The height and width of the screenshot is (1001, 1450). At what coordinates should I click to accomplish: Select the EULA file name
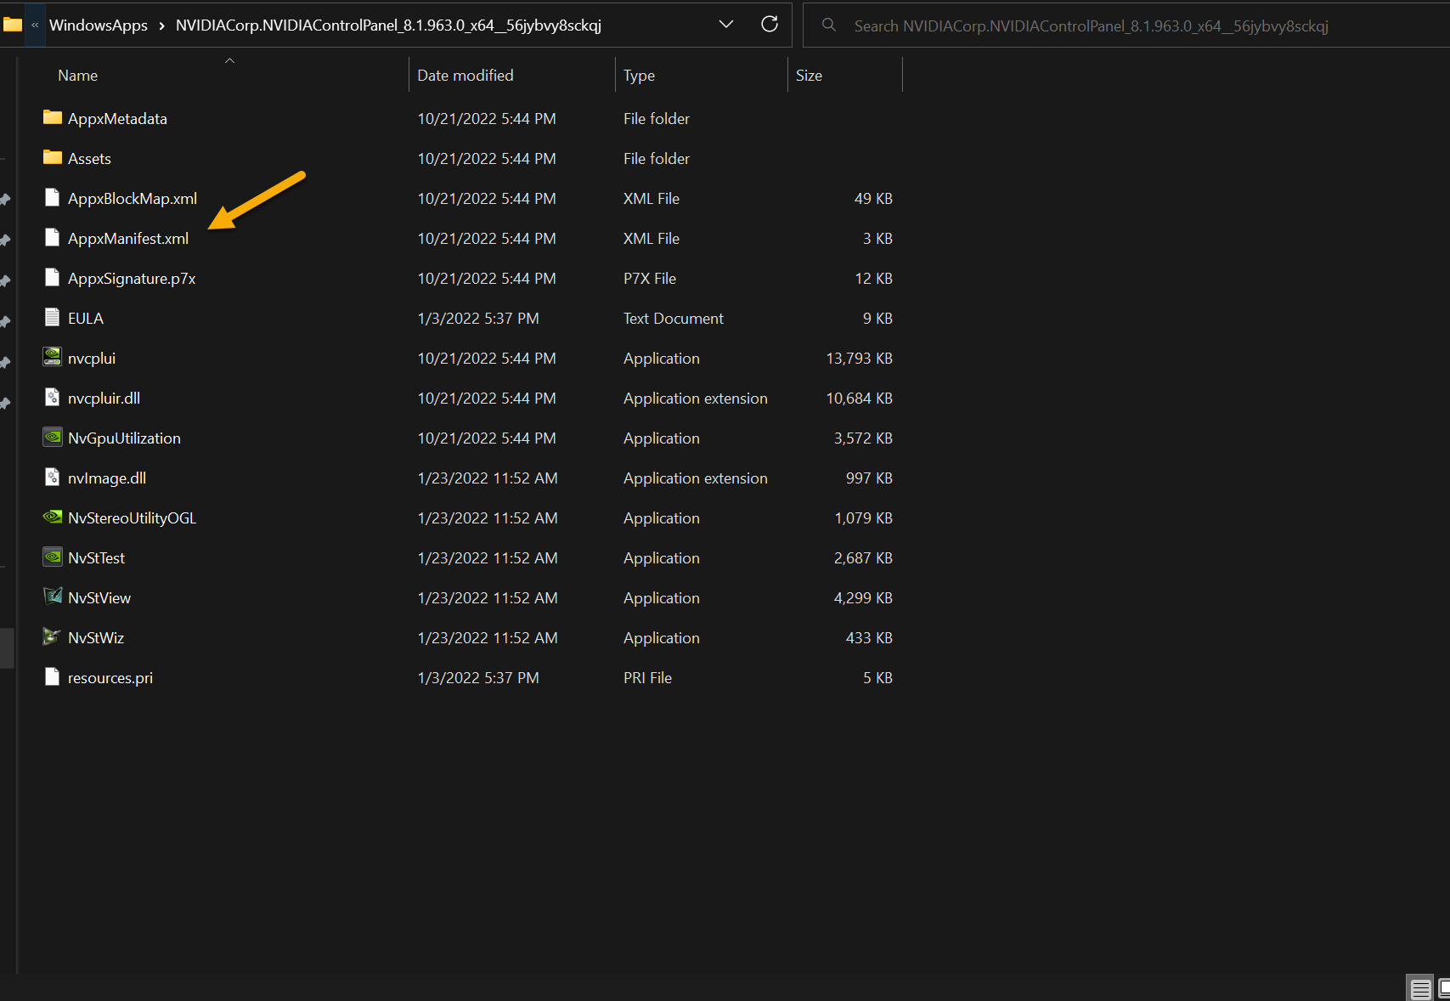[86, 319]
